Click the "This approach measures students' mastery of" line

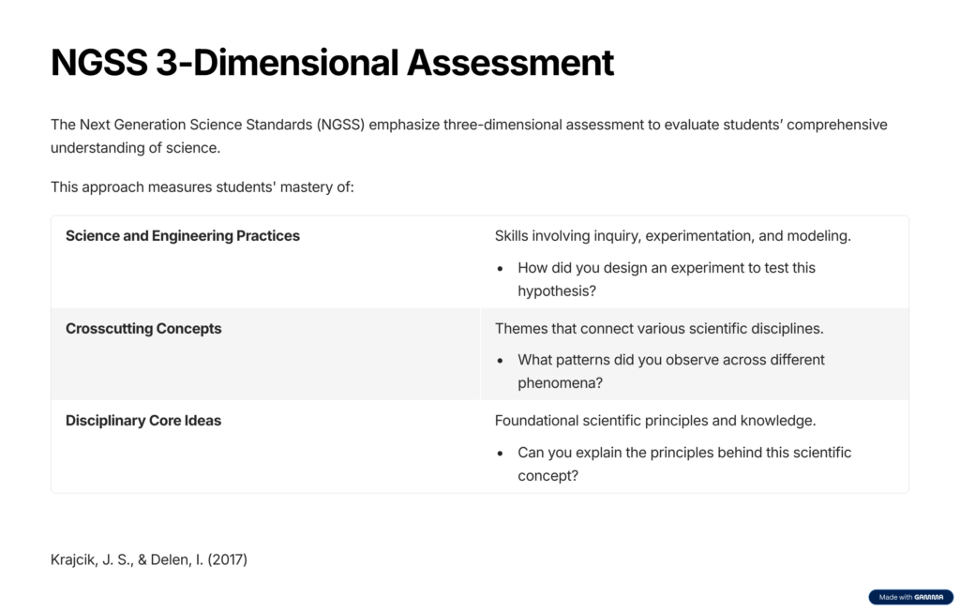(x=202, y=186)
